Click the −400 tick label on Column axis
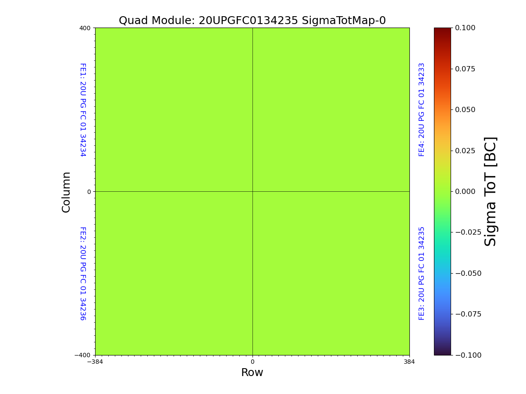 tap(83, 355)
